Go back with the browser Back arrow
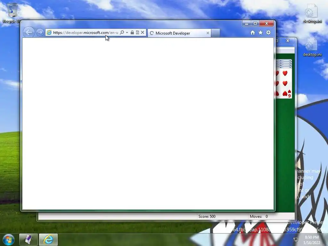 (x=29, y=32)
